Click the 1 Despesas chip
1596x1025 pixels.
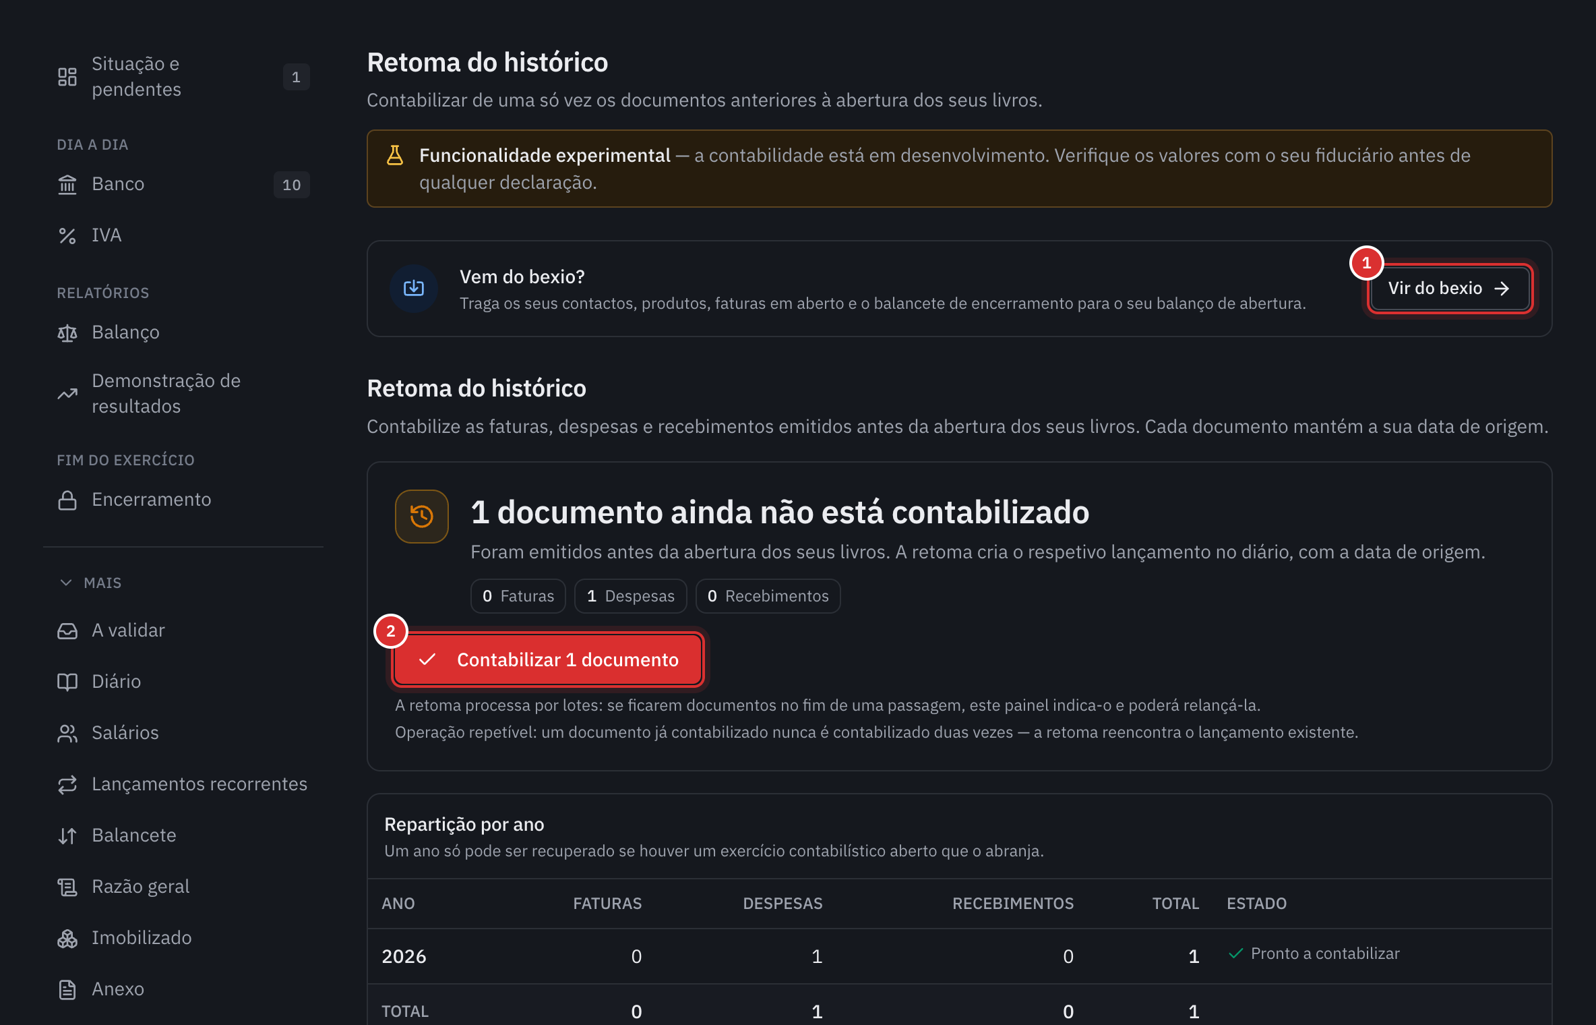pyautogui.click(x=631, y=596)
